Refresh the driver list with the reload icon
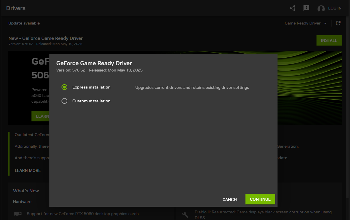This screenshot has height=220, width=350. coord(338,23)
